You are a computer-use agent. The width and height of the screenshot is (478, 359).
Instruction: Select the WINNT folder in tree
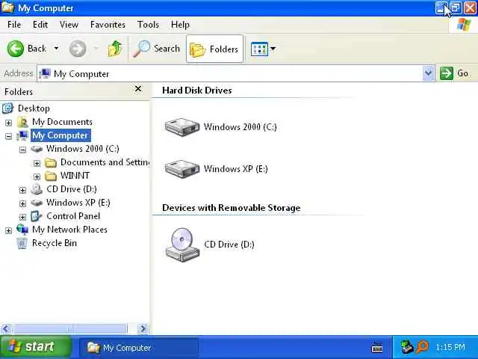pos(75,176)
